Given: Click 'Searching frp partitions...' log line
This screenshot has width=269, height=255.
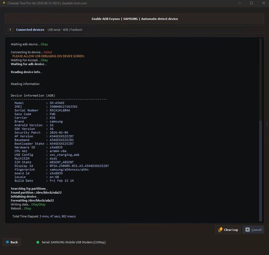Looking at the screenshot, I should pos(29,189).
